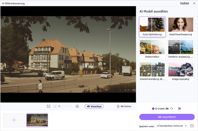Click the AI-Modell auswählen heading

coord(154,11)
